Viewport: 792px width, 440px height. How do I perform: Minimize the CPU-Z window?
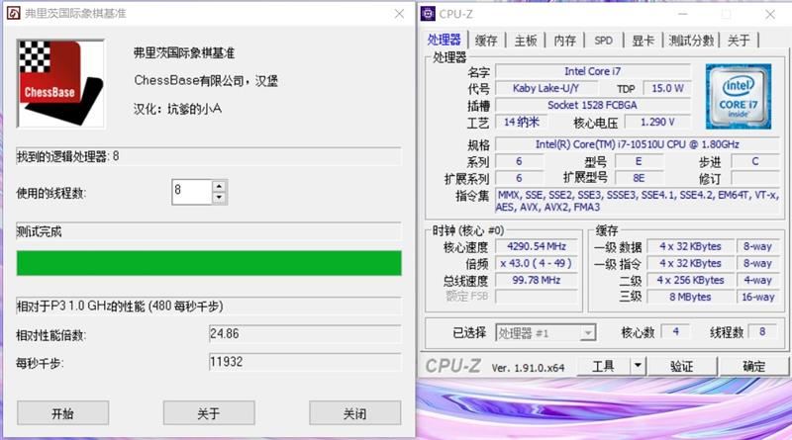[x=683, y=14]
